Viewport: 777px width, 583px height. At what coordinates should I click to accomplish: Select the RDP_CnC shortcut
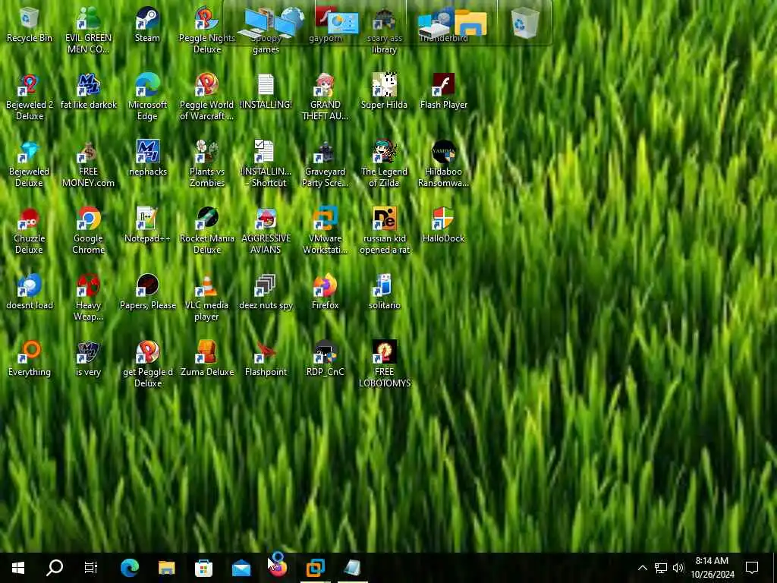coord(325,359)
